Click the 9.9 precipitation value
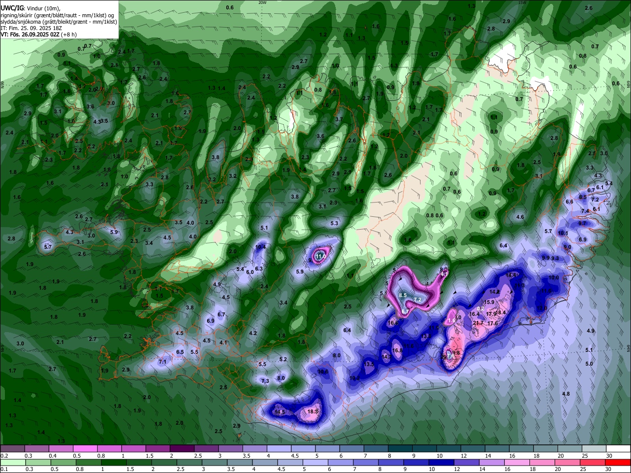Screen dimensions: 631x473 click(x=546, y=258)
